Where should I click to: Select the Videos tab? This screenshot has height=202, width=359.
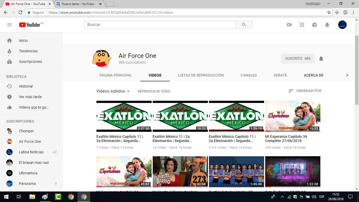(x=155, y=75)
